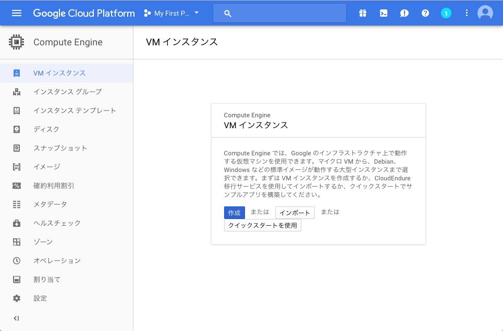Click the Google Cloud Platform logo text

(x=84, y=14)
